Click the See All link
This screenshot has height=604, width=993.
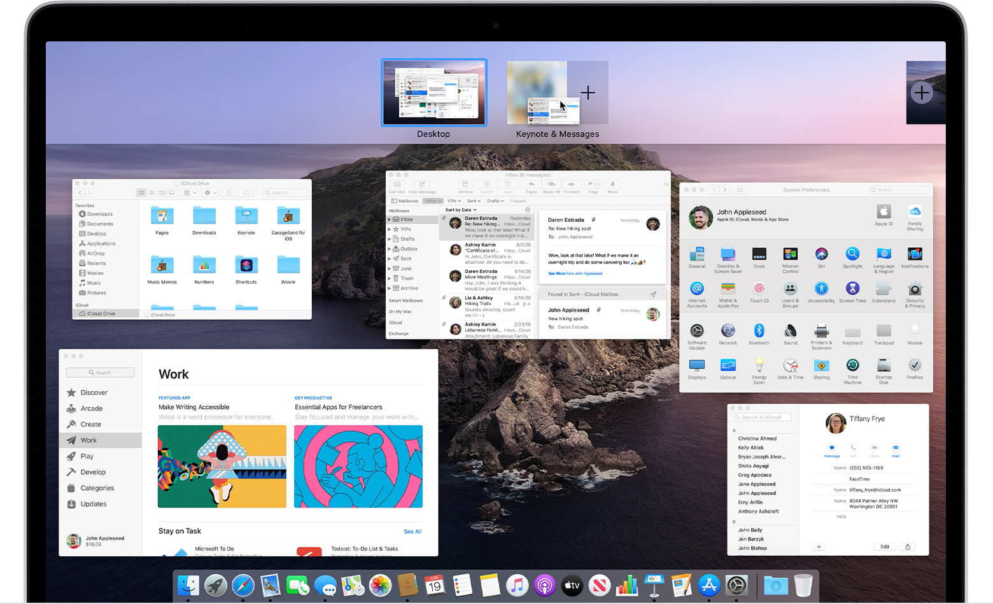point(412,532)
